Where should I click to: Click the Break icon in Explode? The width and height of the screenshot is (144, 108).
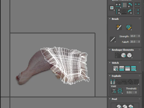[x=112, y=82]
